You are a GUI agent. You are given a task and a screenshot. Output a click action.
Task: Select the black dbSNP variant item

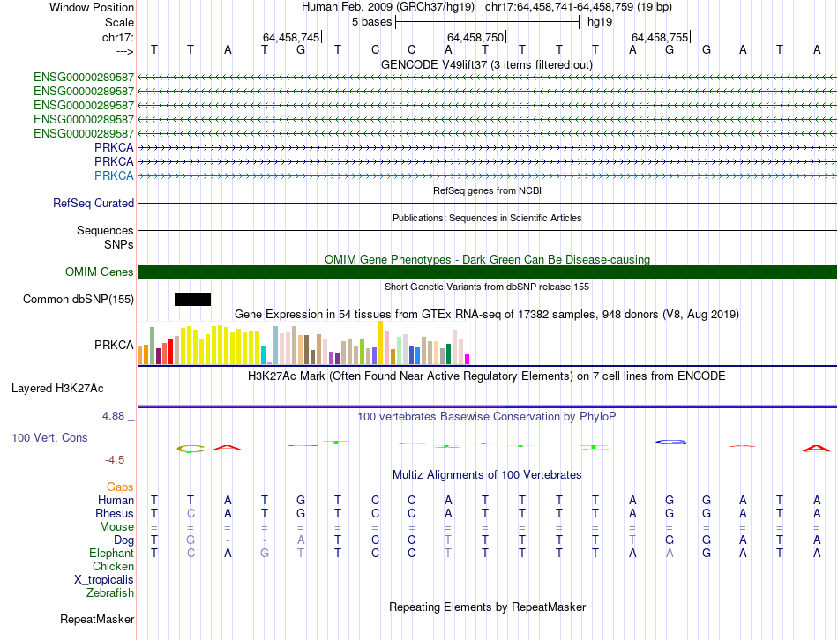[x=192, y=299]
